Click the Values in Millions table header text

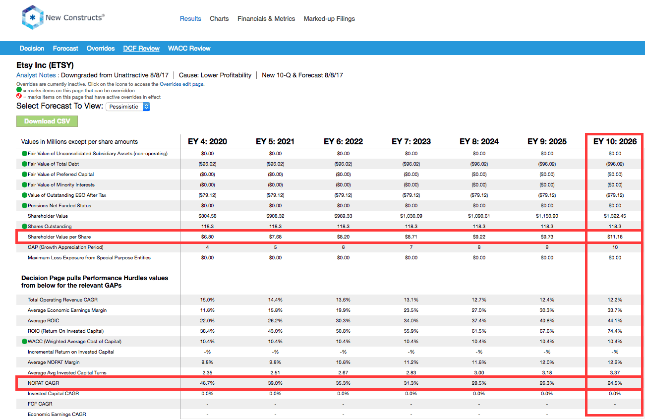(x=80, y=142)
